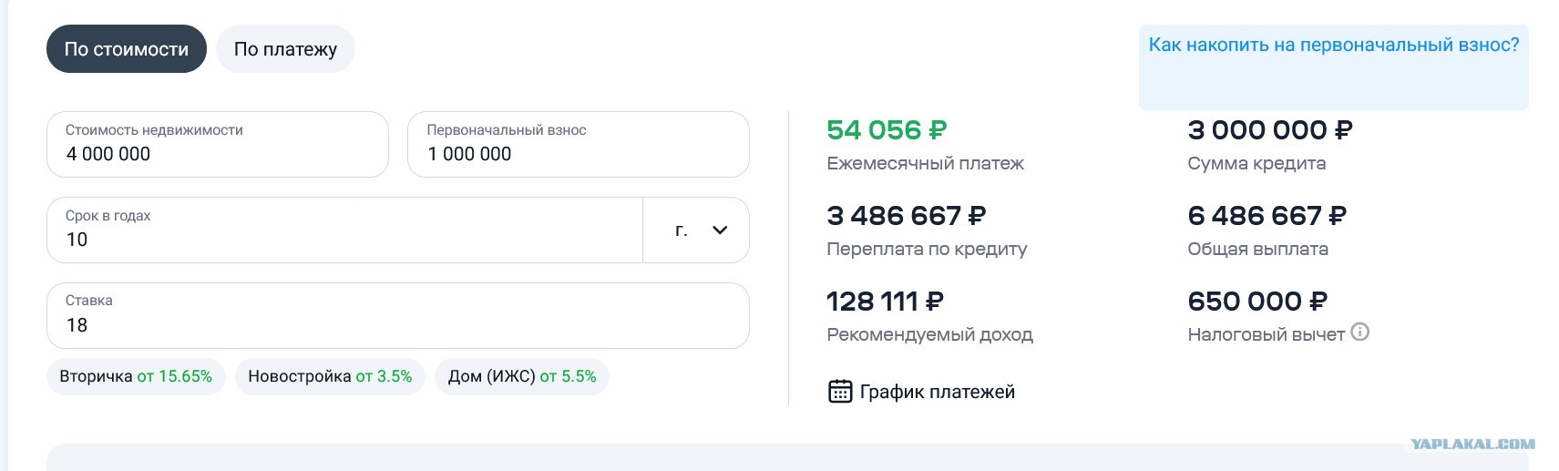1559x471 pixels.
Task: Click the 'Срок в годах' input field
Action: pyautogui.click(x=344, y=230)
